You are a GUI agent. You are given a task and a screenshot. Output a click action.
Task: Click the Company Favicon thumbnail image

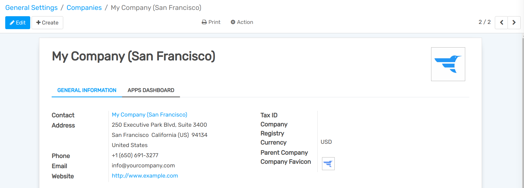[328, 164]
